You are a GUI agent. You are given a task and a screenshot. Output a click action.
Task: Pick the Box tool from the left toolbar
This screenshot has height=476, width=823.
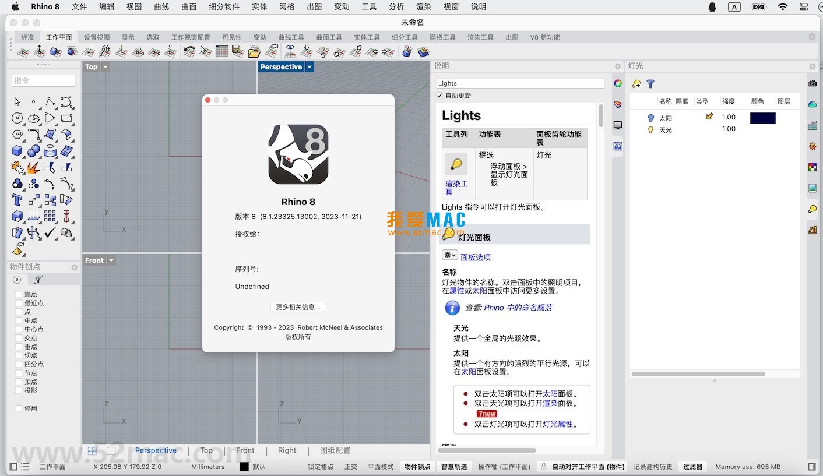pos(16,150)
